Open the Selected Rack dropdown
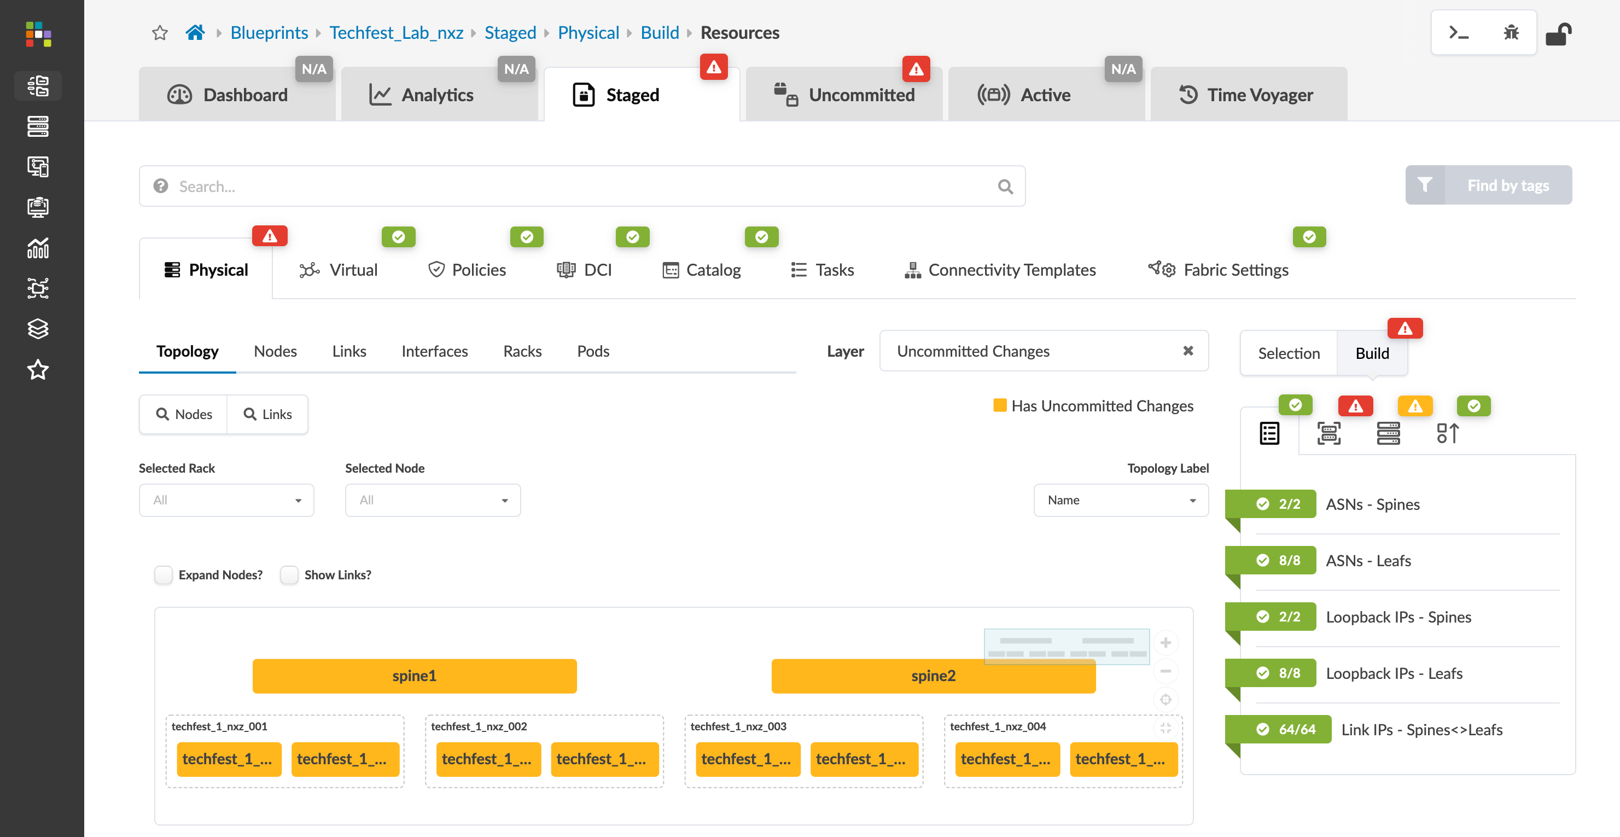This screenshot has width=1620, height=837. tap(226, 500)
